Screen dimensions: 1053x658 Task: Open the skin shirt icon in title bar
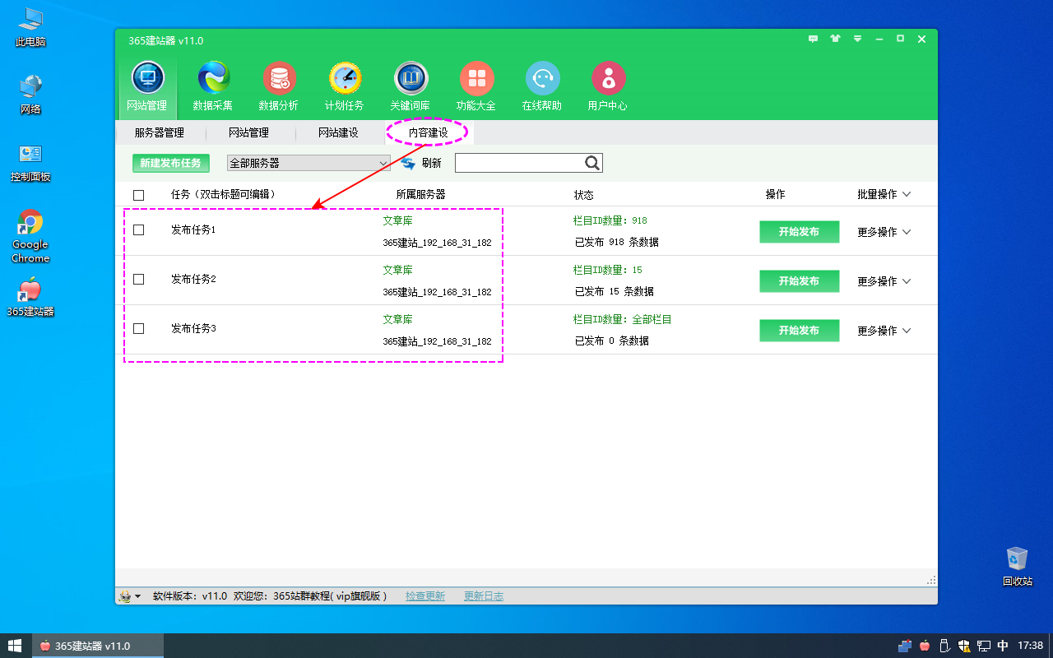(836, 39)
